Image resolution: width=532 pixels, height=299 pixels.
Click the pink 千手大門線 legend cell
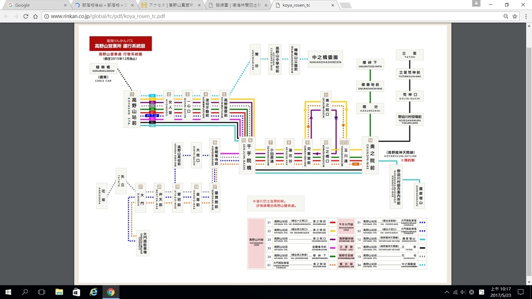346,227
